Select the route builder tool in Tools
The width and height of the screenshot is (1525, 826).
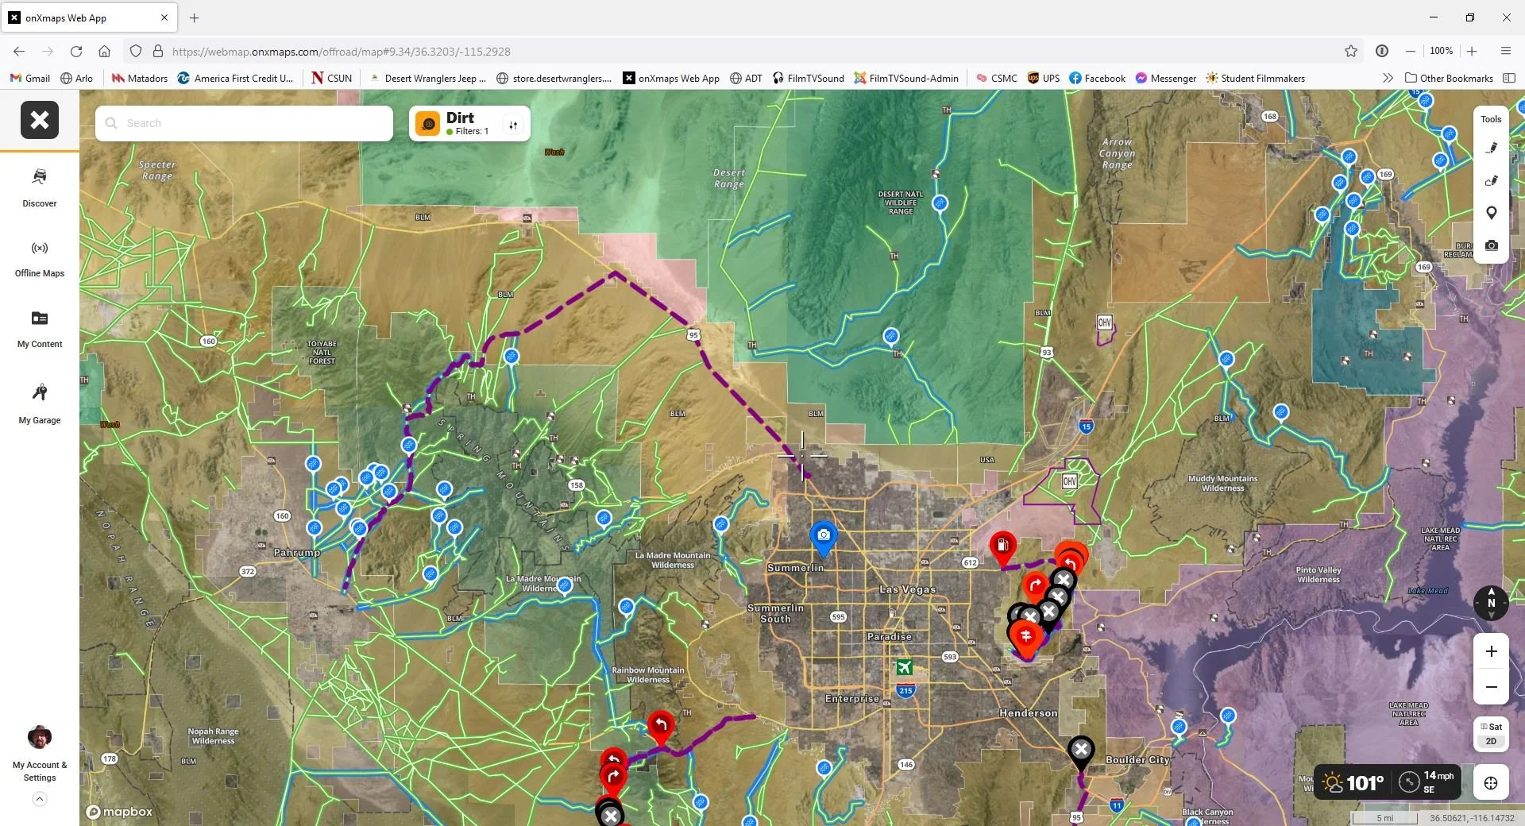coord(1492,180)
